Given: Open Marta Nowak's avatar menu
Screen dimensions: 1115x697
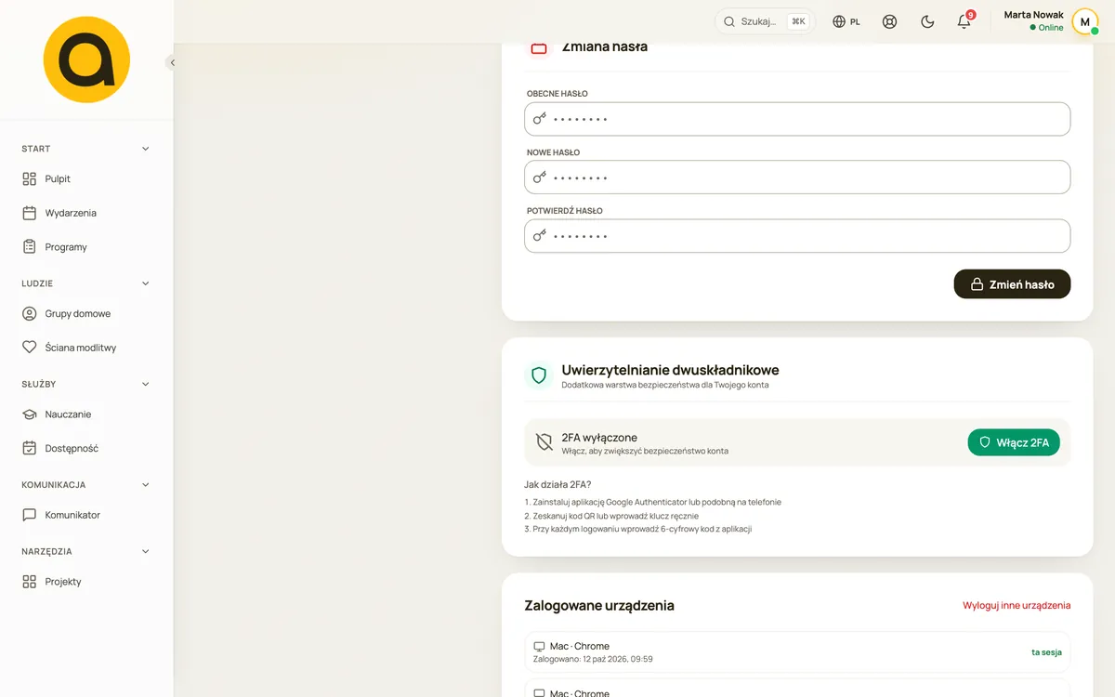Looking at the screenshot, I should click(x=1084, y=21).
